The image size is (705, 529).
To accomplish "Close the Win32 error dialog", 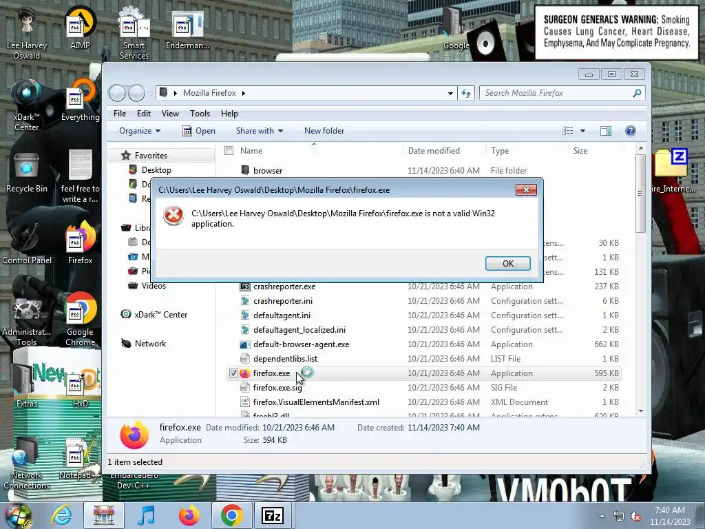I will coord(526,190).
